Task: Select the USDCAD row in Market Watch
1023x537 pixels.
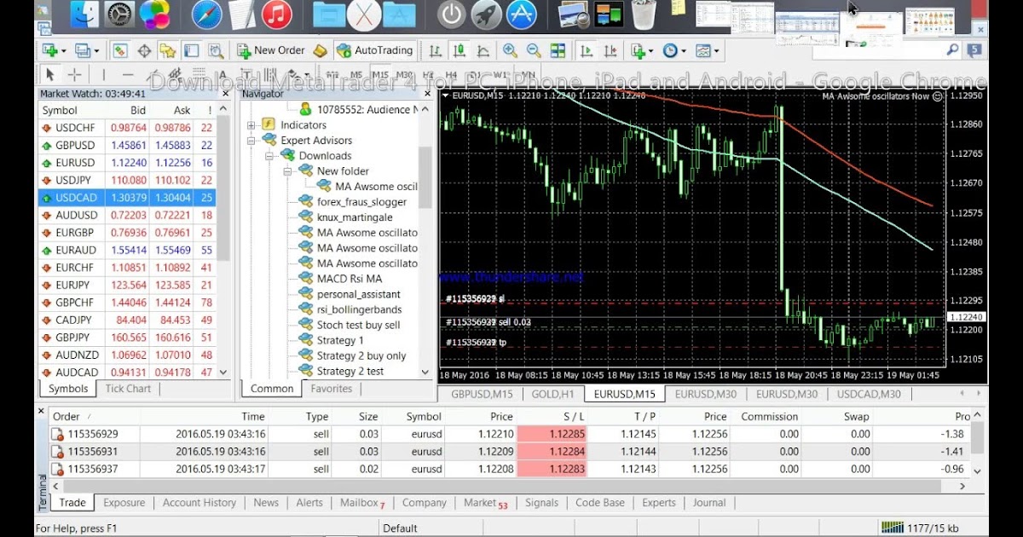Action: pos(127,197)
